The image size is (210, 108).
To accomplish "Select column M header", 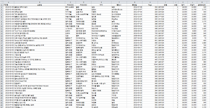I will tap(202, 2).
